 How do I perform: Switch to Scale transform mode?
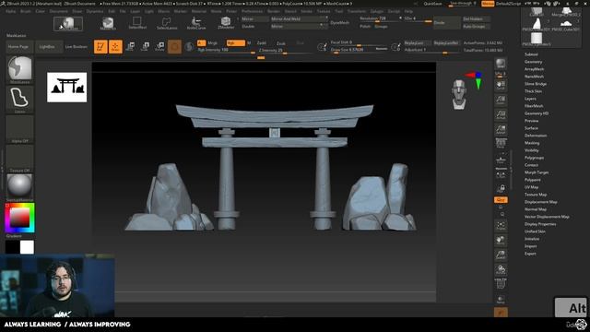tap(145, 47)
